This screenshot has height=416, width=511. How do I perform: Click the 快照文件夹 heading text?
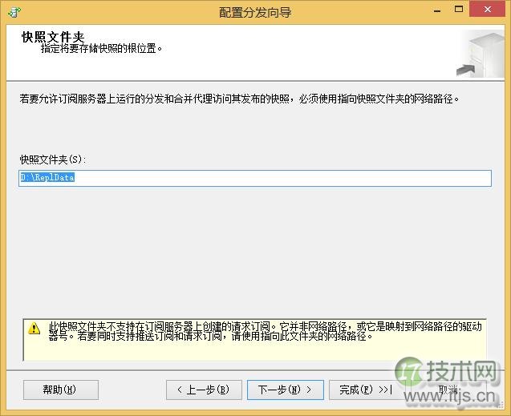pyautogui.click(x=53, y=37)
